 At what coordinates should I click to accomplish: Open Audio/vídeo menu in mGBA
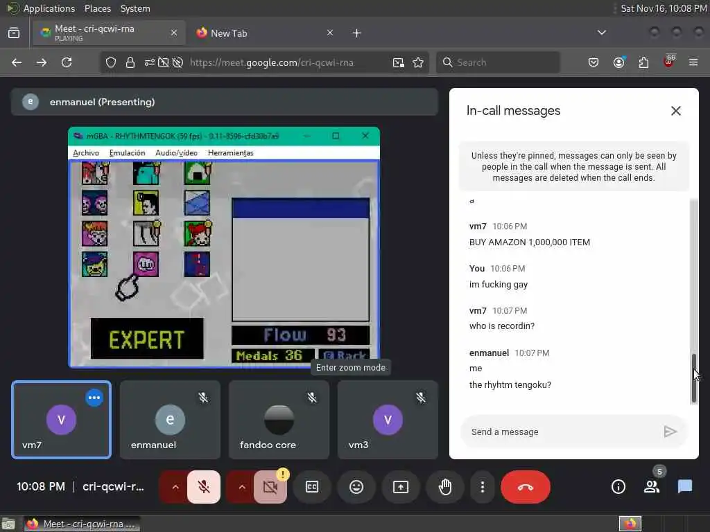point(177,153)
